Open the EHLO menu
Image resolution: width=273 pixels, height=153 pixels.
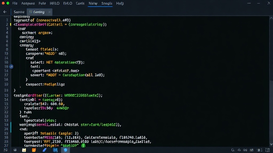[x=67, y=3]
